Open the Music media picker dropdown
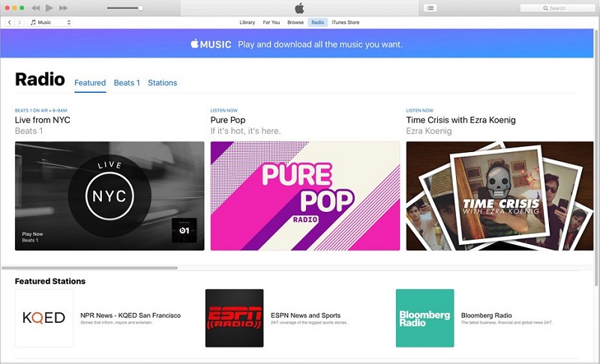This screenshot has height=364, width=600. click(49, 22)
